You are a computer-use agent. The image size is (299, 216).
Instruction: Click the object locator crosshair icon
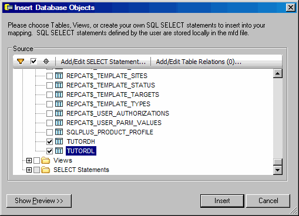[46, 62]
